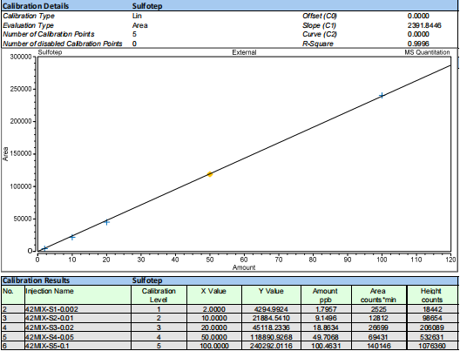460x351 pixels.
Task: Click the Evaluation Type label
Action: pos(28,25)
